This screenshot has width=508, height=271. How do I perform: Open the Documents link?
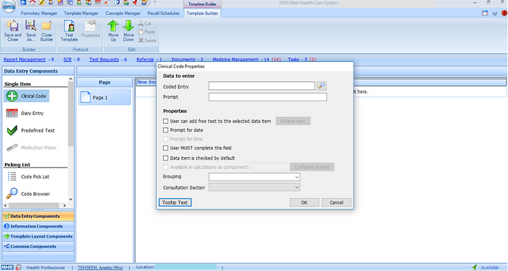pyautogui.click(x=184, y=60)
